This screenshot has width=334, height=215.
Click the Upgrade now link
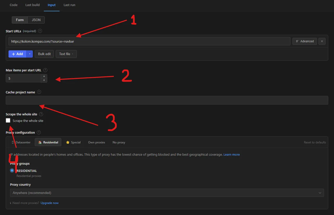click(50, 203)
